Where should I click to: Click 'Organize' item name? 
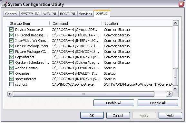pos(22,73)
